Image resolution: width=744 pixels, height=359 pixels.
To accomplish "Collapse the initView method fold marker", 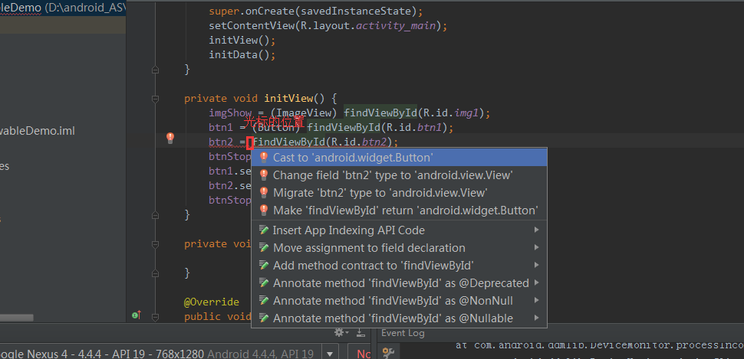I will 156,98.
